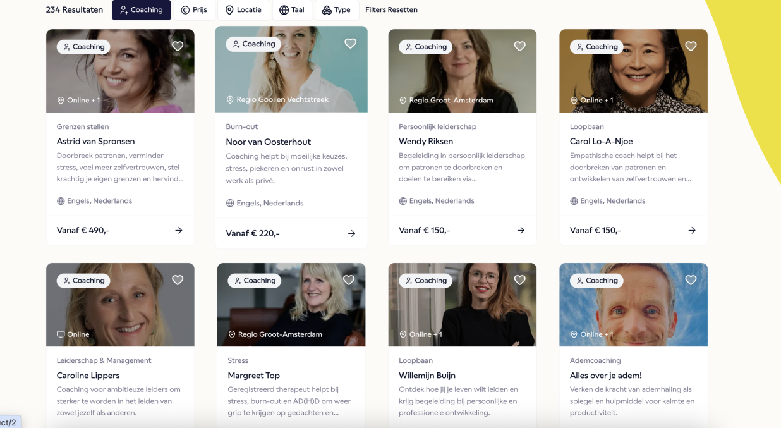This screenshot has width=781, height=428.
Task: Click heart icon on Margreet Top photo
Action: click(349, 280)
